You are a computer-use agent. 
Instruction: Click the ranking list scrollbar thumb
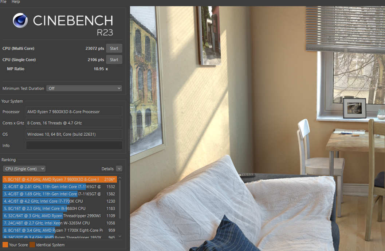pyautogui.click(x=120, y=199)
